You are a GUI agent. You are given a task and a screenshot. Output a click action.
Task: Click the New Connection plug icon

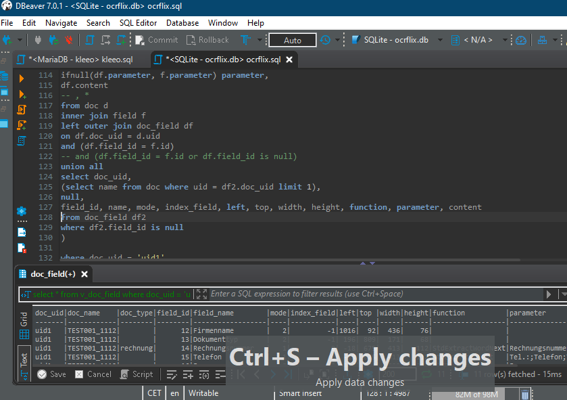click(x=7, y=40)
